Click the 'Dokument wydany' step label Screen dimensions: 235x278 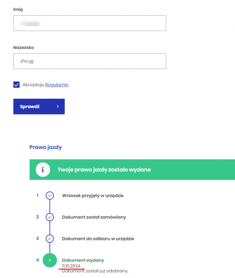[83, 260]
